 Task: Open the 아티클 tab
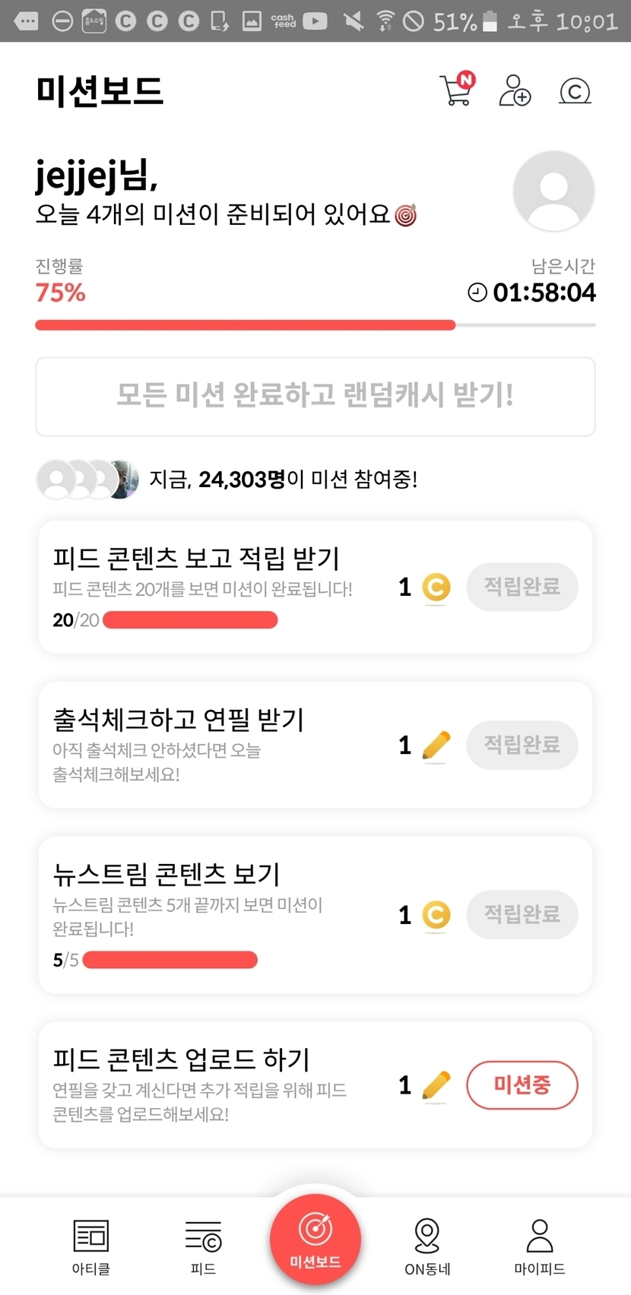click(x=91, y=1246)
